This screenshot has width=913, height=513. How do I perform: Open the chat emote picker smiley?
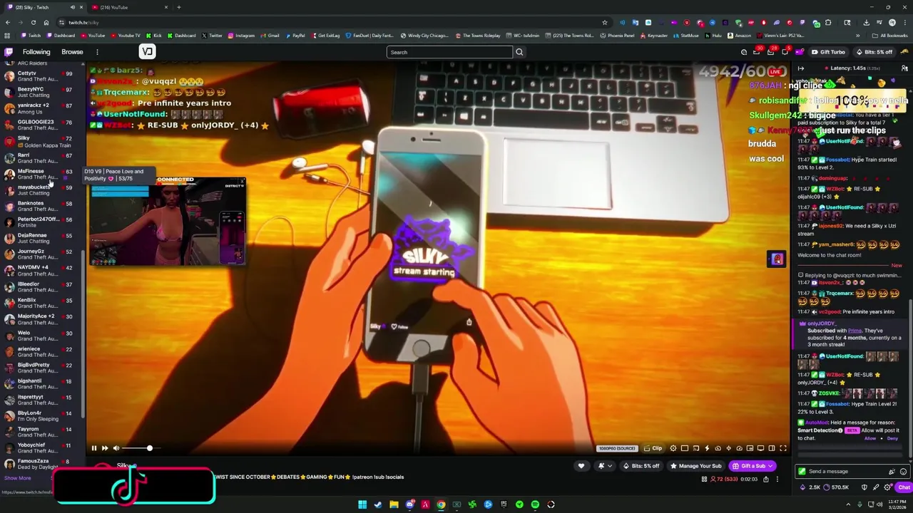(x=903, y=472)
